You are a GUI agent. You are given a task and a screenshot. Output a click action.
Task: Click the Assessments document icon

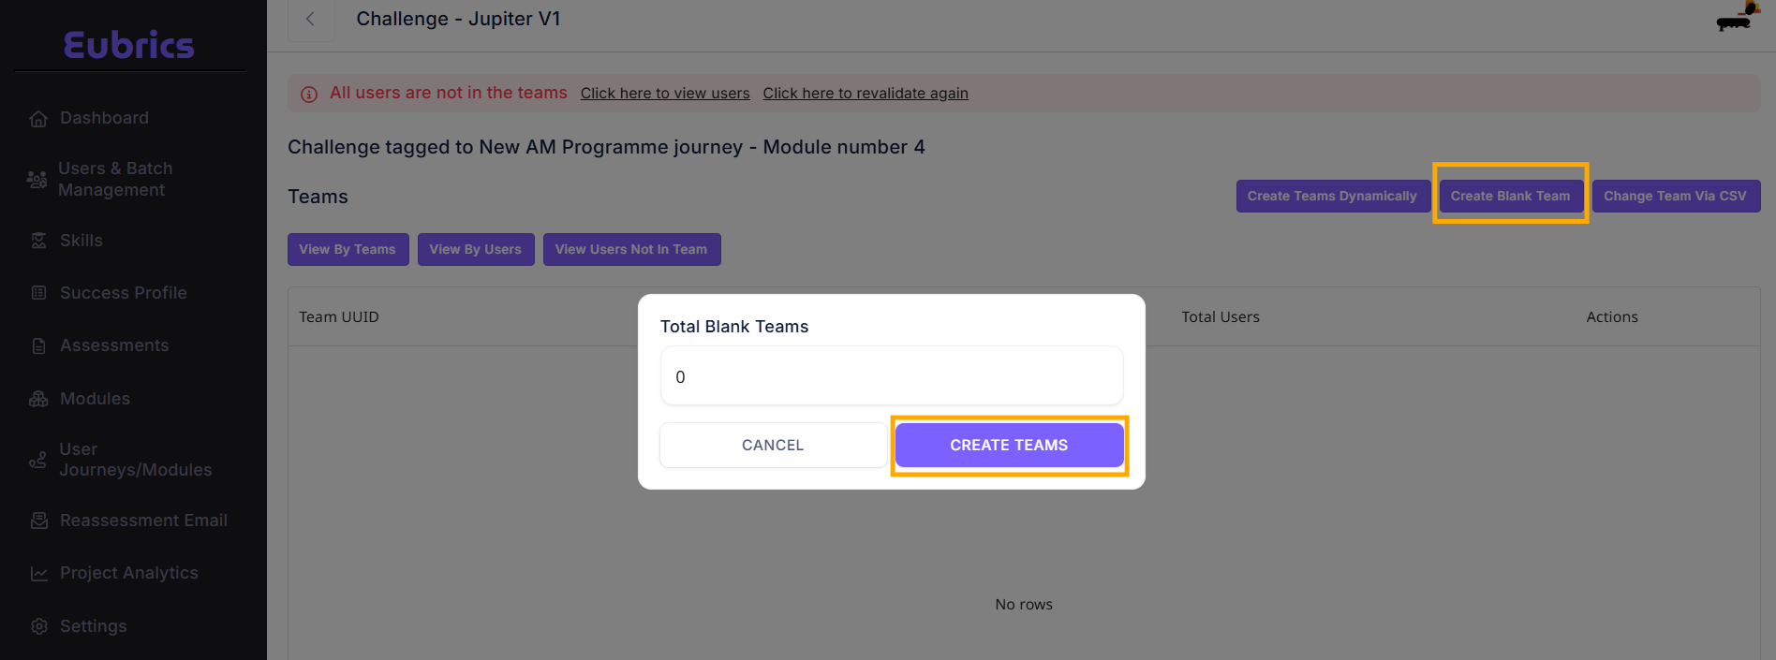(38, 346)
